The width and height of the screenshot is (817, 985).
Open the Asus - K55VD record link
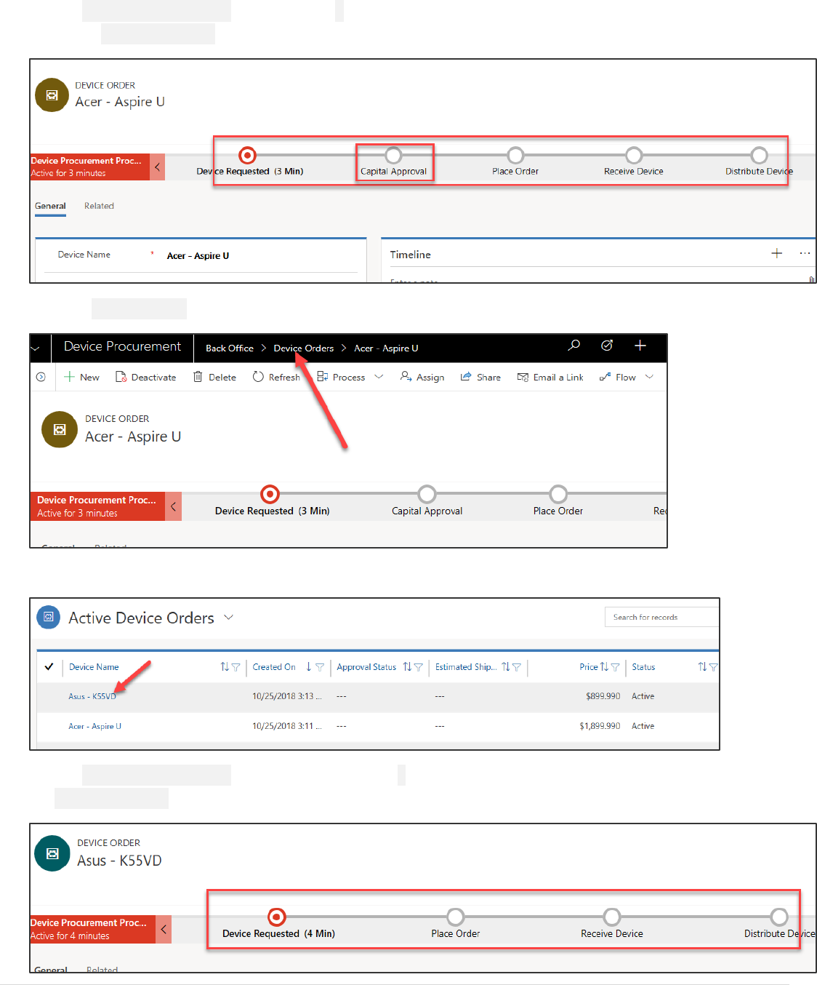tap(92, 697)
